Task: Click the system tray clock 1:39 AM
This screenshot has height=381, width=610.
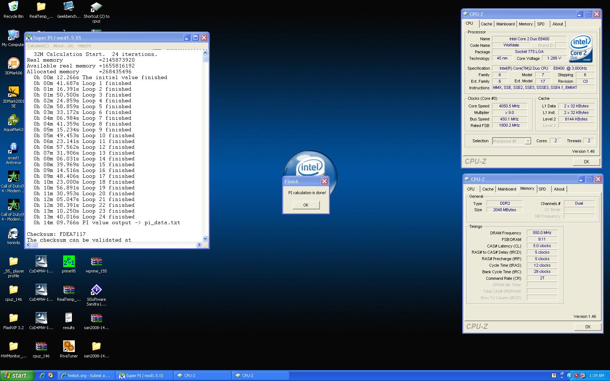Action: (x=597, y=376)
